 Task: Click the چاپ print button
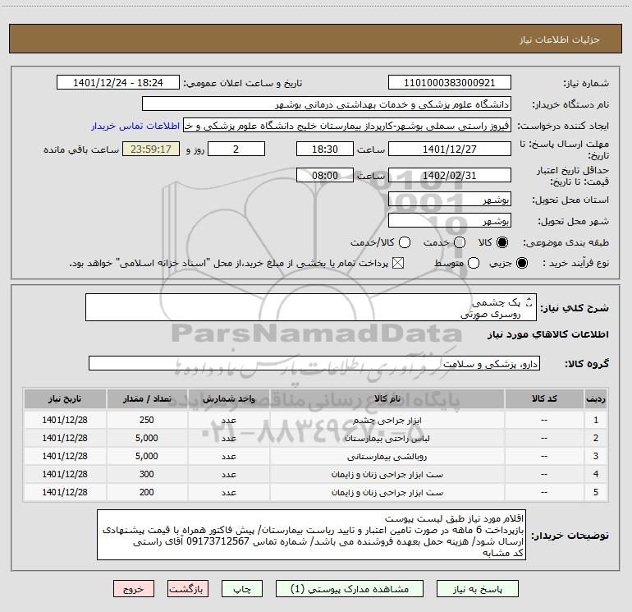pos(242,589)
